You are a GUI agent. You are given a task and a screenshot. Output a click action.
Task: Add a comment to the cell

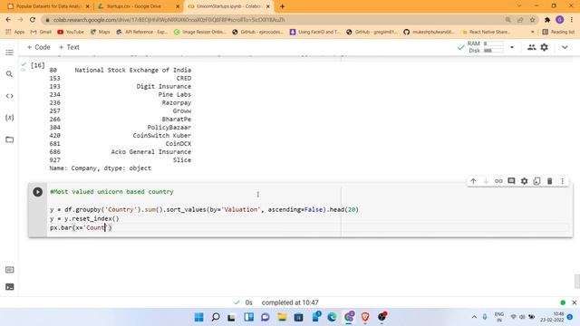point(511,181)
